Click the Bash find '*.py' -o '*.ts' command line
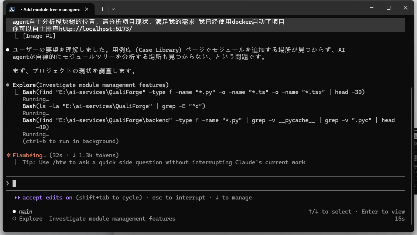This screenshot has height=235, width=417. pos(194,92)
